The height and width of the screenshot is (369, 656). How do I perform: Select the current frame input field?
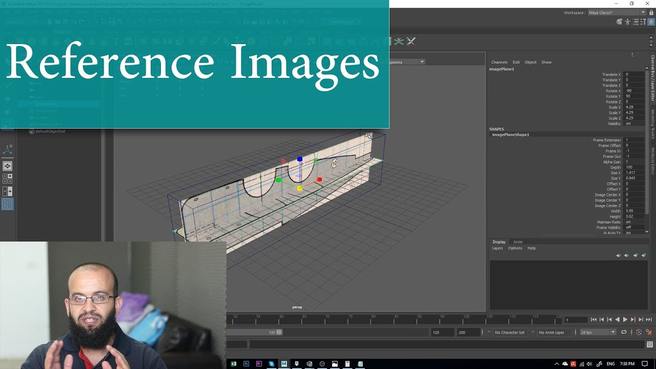pos(576,320)
